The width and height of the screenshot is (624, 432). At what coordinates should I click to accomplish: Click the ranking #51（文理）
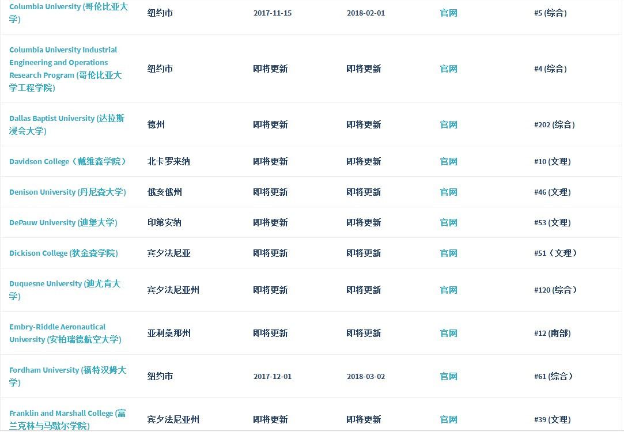point(555,253)
